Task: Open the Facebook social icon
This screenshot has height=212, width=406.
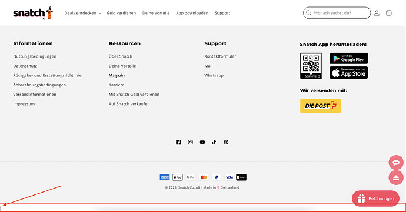Action: pos(178,142)
